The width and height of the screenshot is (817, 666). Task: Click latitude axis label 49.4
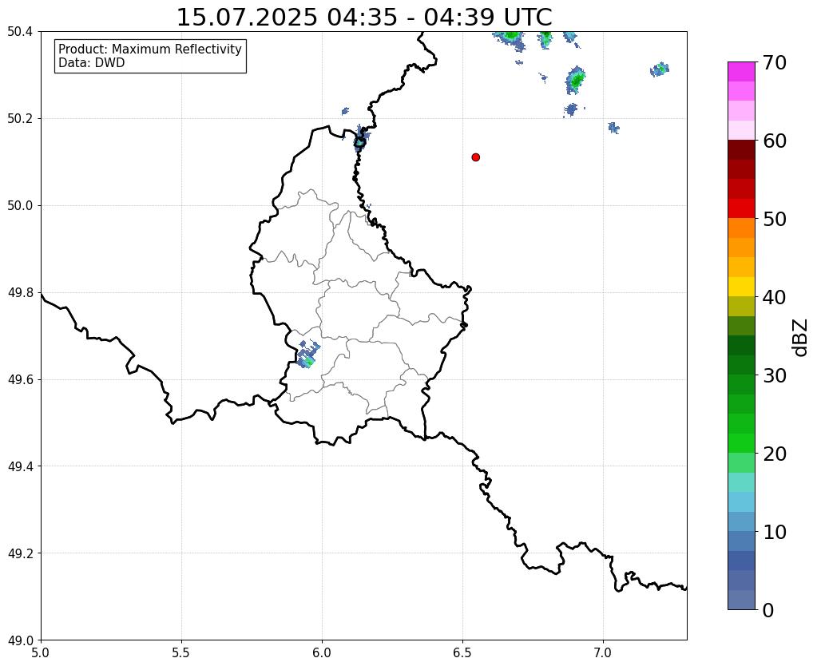click(x=20, y=466)
